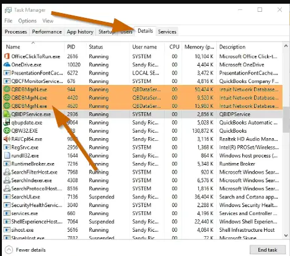
Task: Click the OneDrive.exe cloud icon
Action: pos(7,64)
